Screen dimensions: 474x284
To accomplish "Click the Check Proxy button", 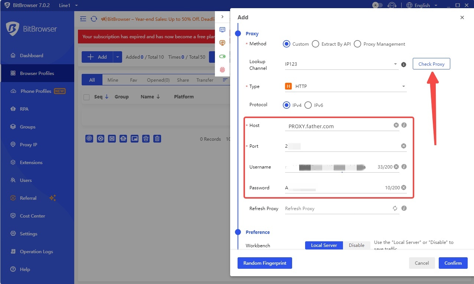I will point(431,64).
